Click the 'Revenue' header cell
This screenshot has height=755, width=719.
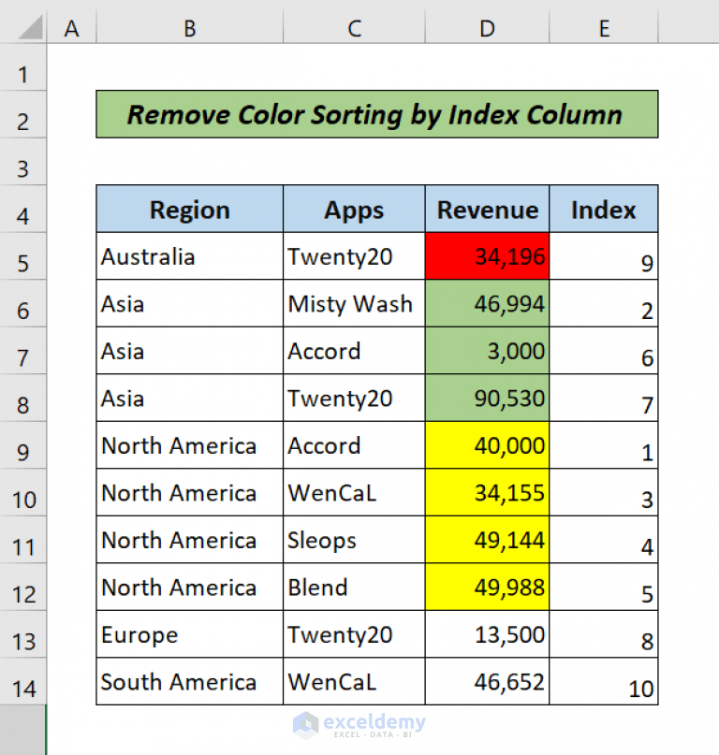[487, 209]
